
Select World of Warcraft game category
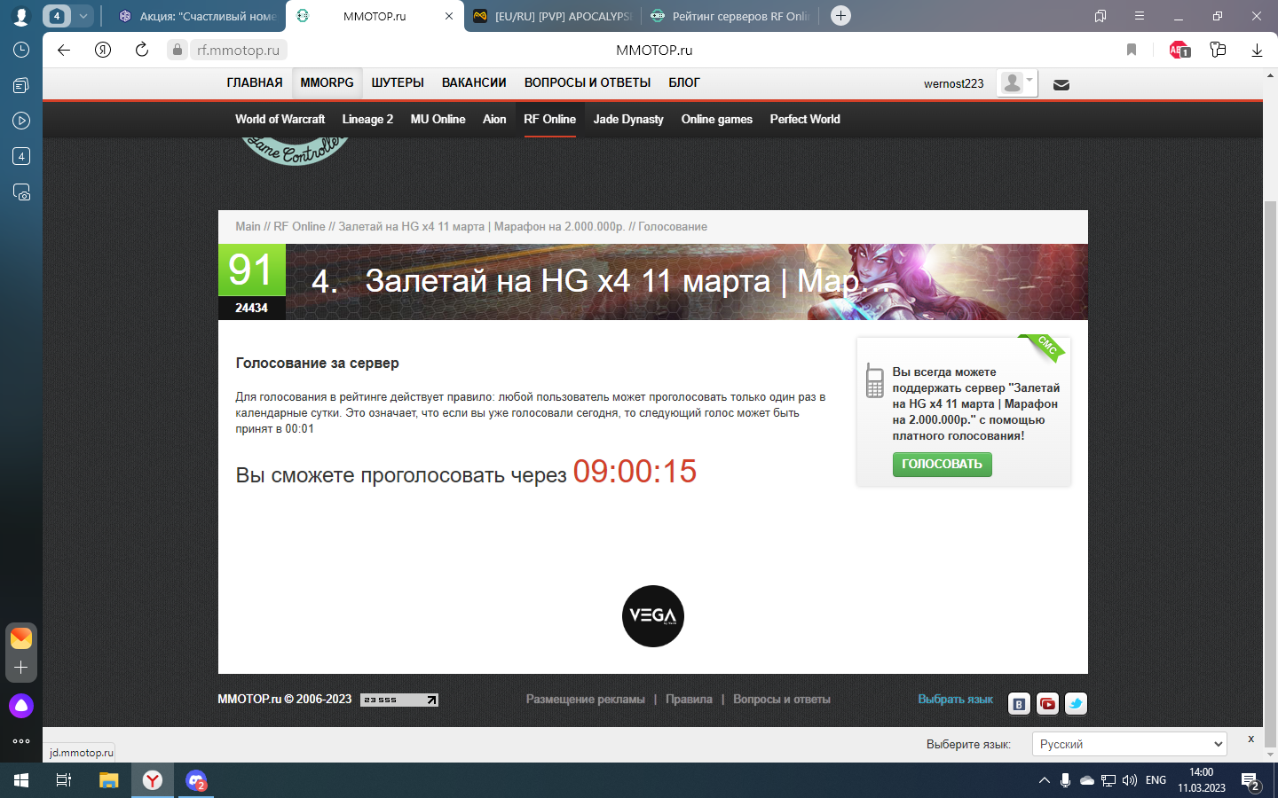[280, 119]
